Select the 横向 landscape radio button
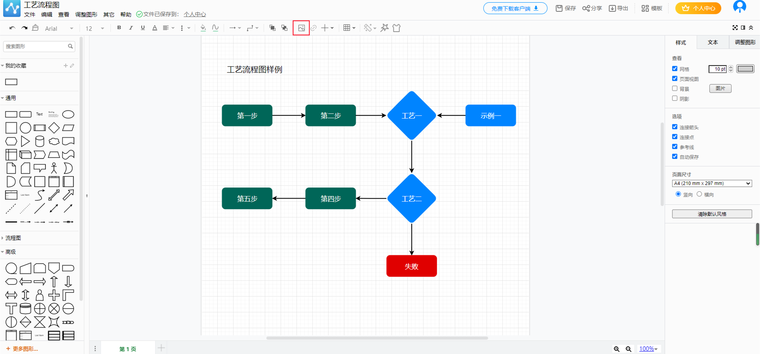 (699, 194)
